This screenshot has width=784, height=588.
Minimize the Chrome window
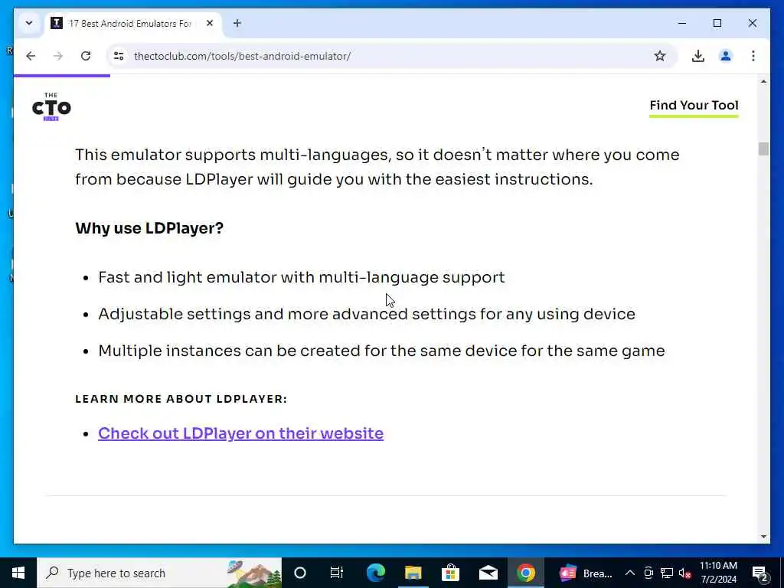point(682,23)
